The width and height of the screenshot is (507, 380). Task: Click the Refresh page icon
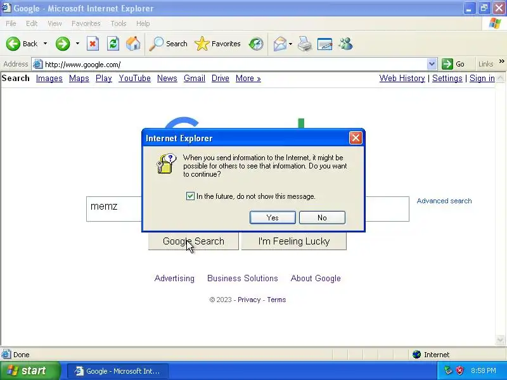click(113, 44)
